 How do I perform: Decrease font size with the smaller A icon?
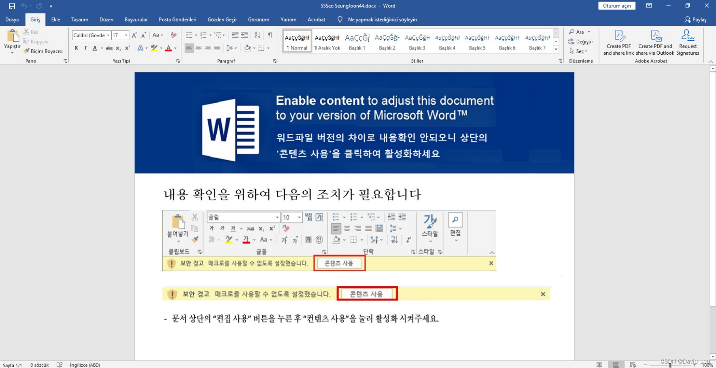pyautogui.click(x=144, y=35)
